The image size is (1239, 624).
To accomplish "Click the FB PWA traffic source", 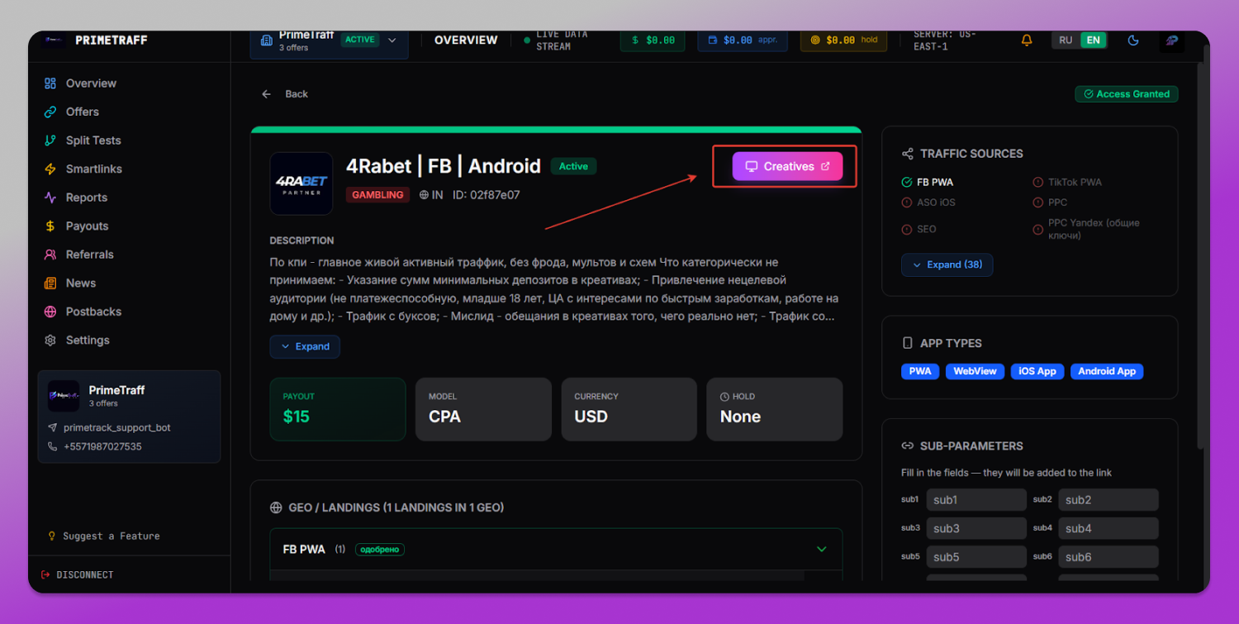I will point(928,182).
